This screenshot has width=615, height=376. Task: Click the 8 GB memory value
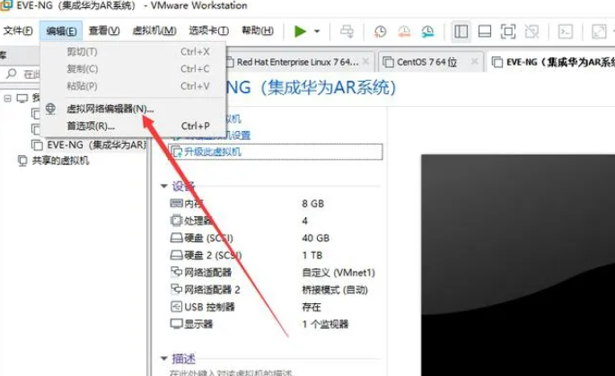point(313,204)
